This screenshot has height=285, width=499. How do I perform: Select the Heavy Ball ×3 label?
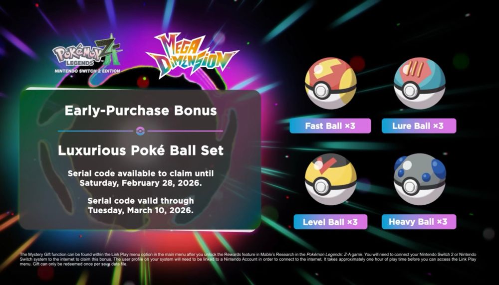419,222
